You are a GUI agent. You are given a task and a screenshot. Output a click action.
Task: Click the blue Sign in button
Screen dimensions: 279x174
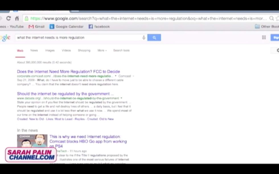pos(275,37)
